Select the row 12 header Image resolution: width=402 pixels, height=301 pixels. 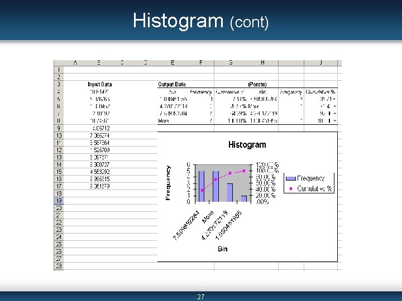59,150
